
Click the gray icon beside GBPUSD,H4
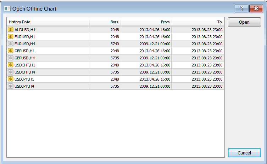(x=10, y=58)
